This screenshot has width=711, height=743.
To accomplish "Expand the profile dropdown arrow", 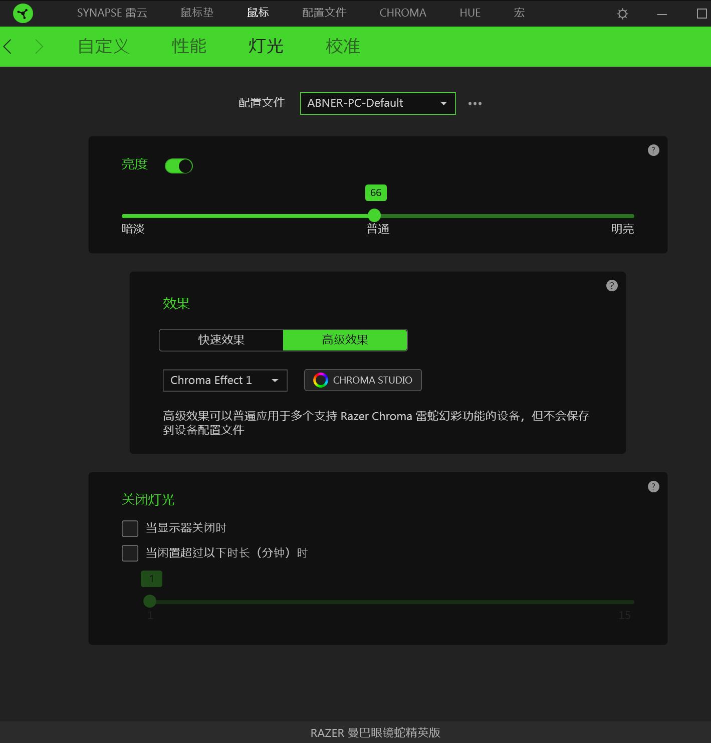I will point(443,103).
